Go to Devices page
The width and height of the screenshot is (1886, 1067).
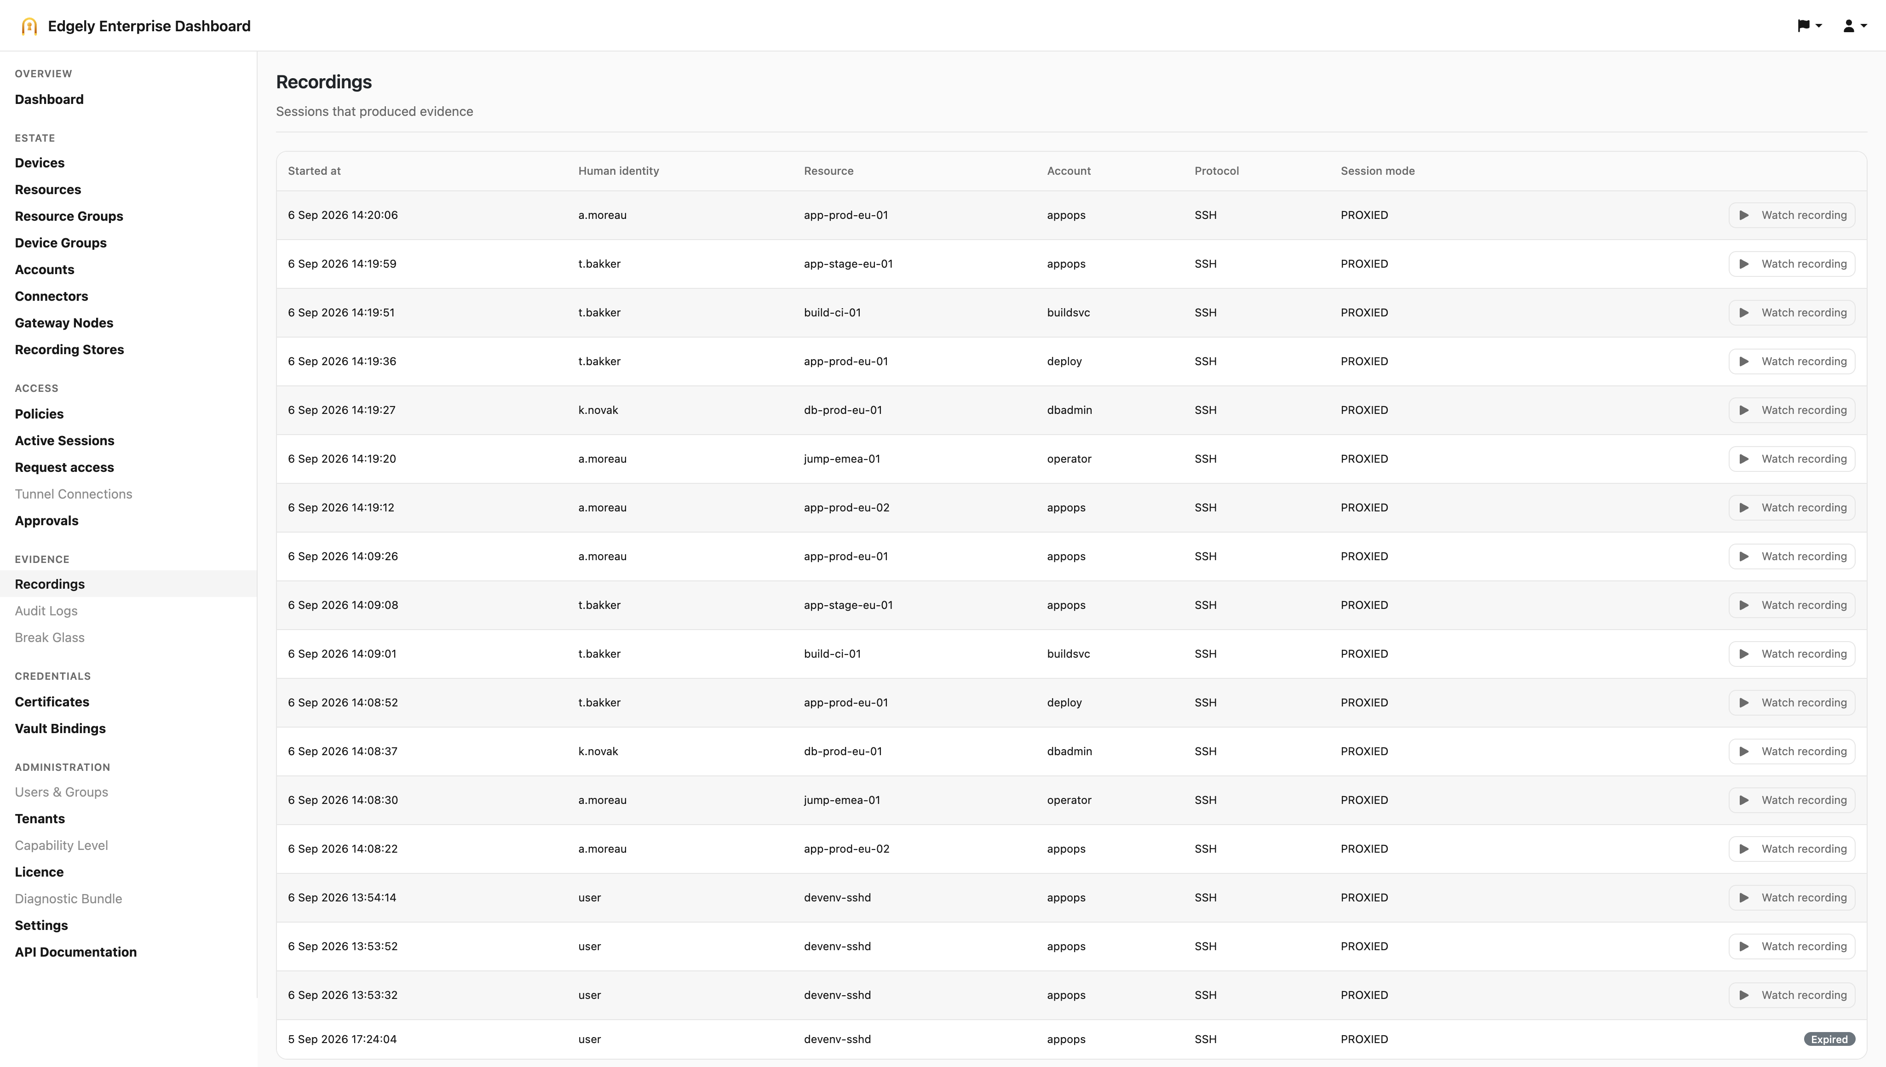pyautogui.click(x=40, y=163)
